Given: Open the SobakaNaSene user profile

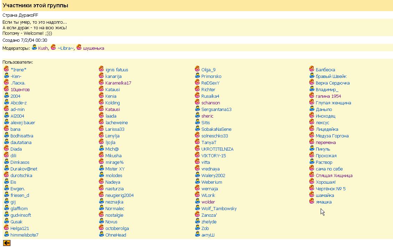Looking at the screenshot, I should tap(216, 129).
